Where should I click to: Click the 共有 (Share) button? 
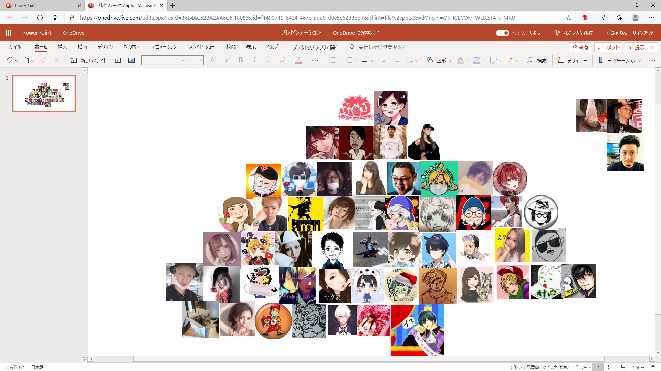point(580,47)
